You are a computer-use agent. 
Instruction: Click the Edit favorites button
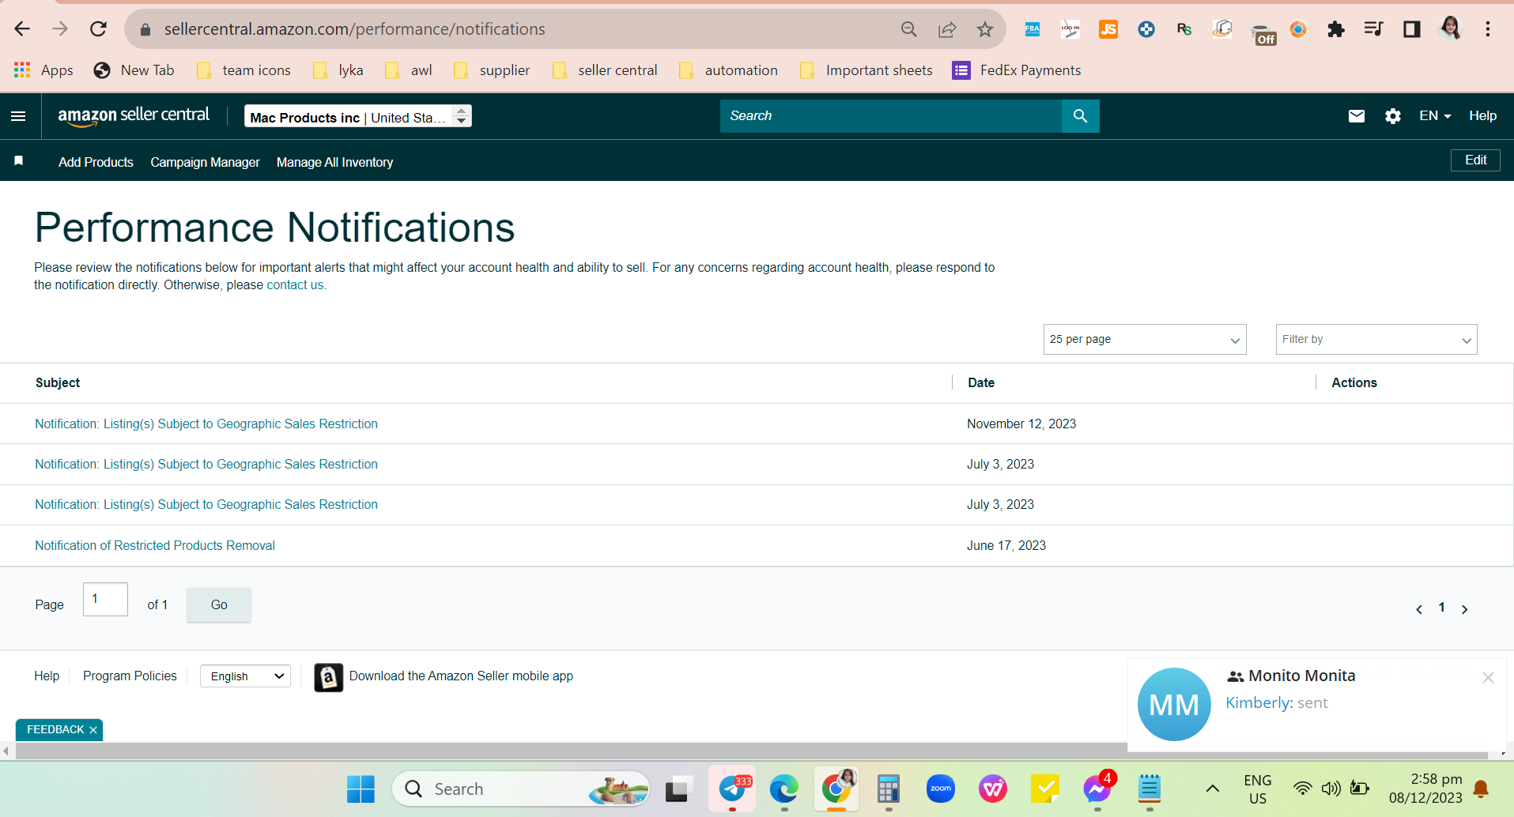coord(1475,160)
